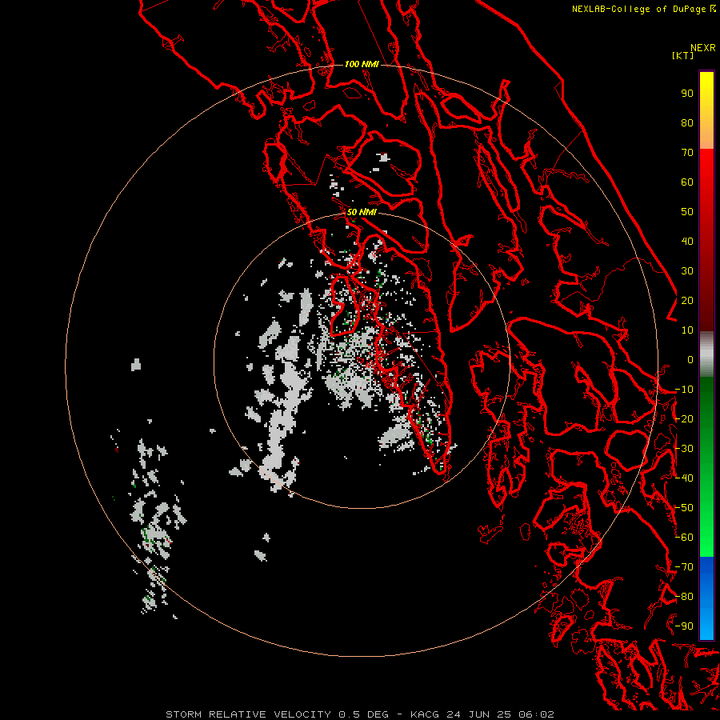Click the -60 value on color scale
The width and height of the screenshot is (720, 720).
coord(684,538)
